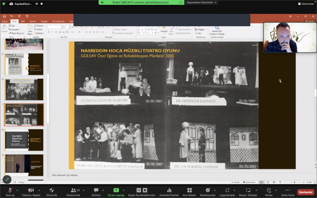Select the Geçişler ribbon tab
This screenshot has width=317, height=198.
point(44,21)
